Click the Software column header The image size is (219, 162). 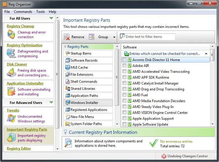(165, 47)
